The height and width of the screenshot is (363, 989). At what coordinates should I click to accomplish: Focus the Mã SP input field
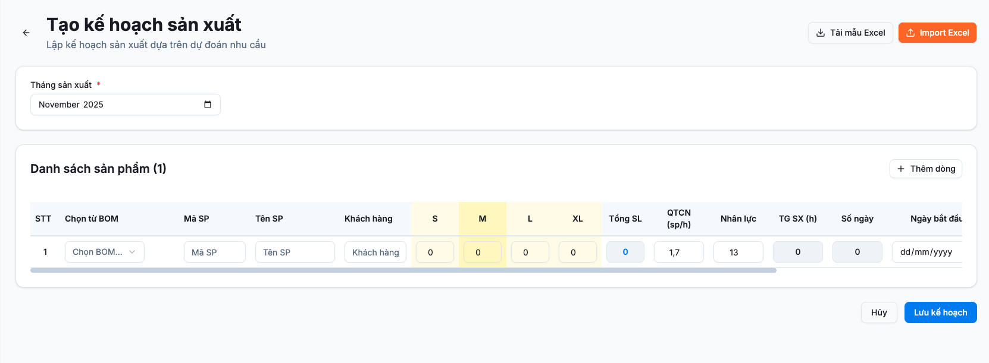click(x=214, y=252)
